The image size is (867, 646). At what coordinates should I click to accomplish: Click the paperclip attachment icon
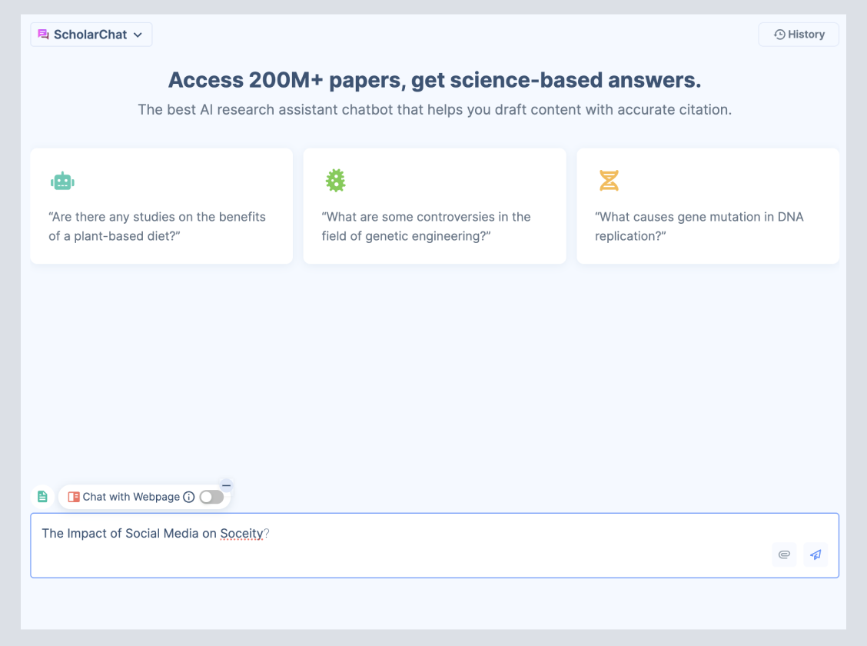click(784, 554)
